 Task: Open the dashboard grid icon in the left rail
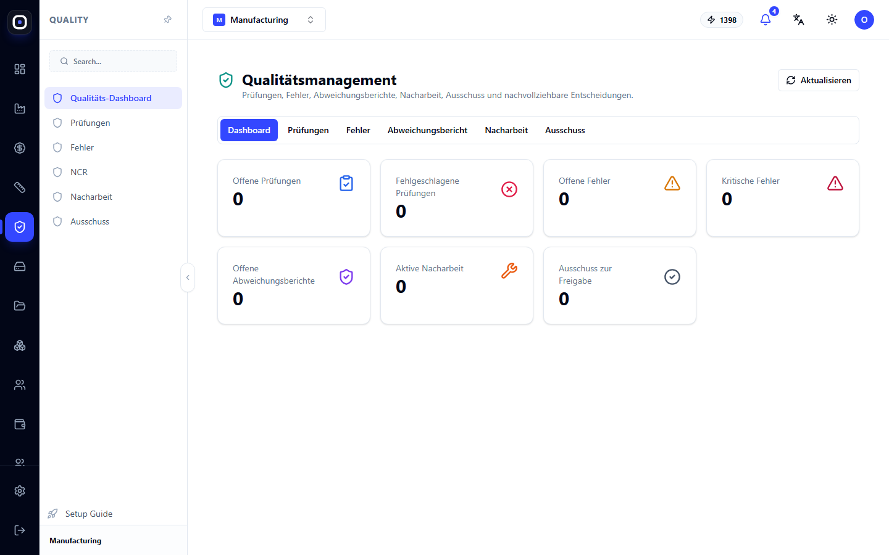click(20, 69)
